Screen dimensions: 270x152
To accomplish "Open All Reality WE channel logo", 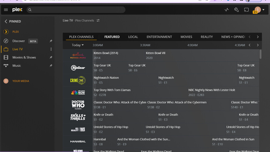I will 78,129.
